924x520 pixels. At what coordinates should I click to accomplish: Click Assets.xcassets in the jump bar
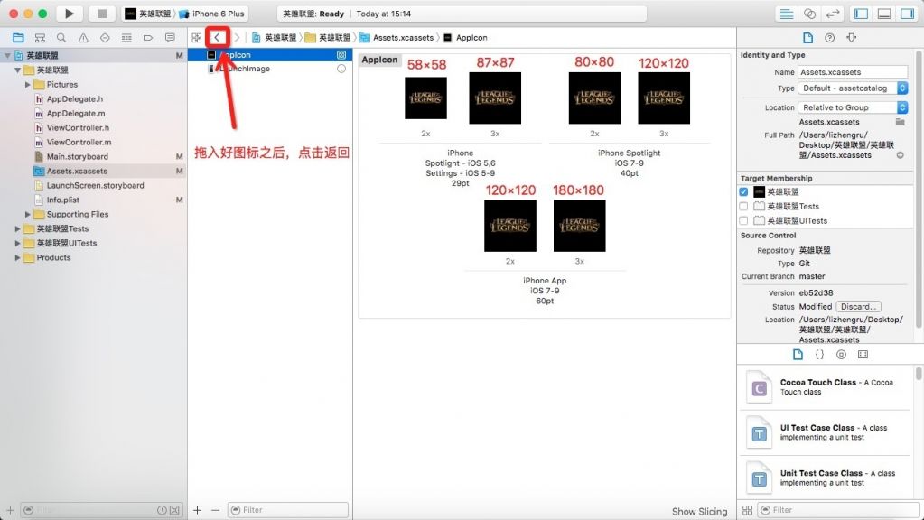pyautogui.click(x=402, y=38)
